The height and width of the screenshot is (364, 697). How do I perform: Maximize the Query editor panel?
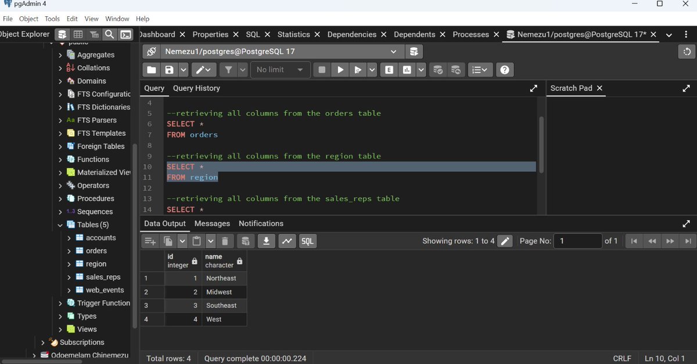pyautogui.click(x=534, y=88)
